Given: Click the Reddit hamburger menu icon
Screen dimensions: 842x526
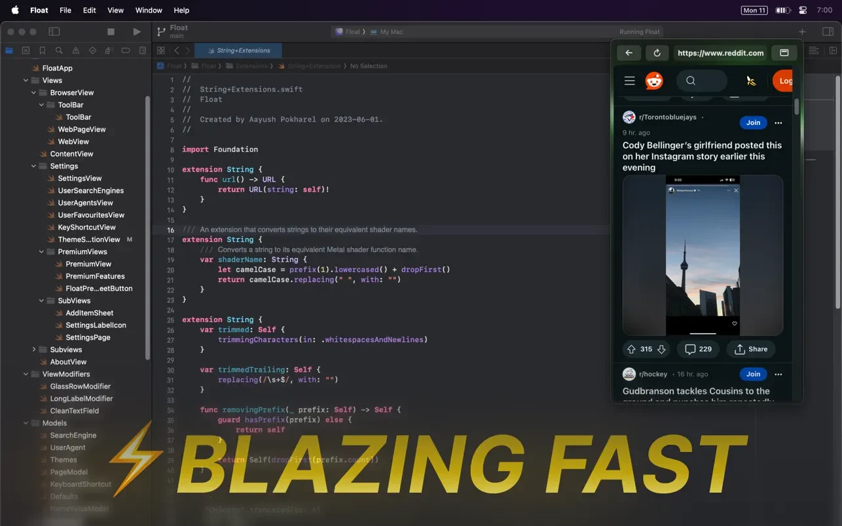Looking at the screenshot, I should [629, 80].
